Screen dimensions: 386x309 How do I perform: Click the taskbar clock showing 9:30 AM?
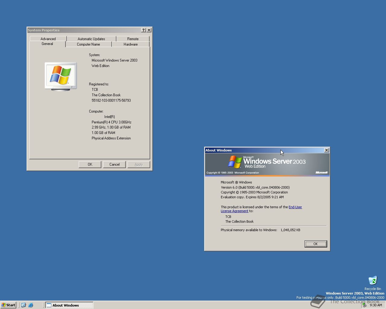click(x=376, y=305)
